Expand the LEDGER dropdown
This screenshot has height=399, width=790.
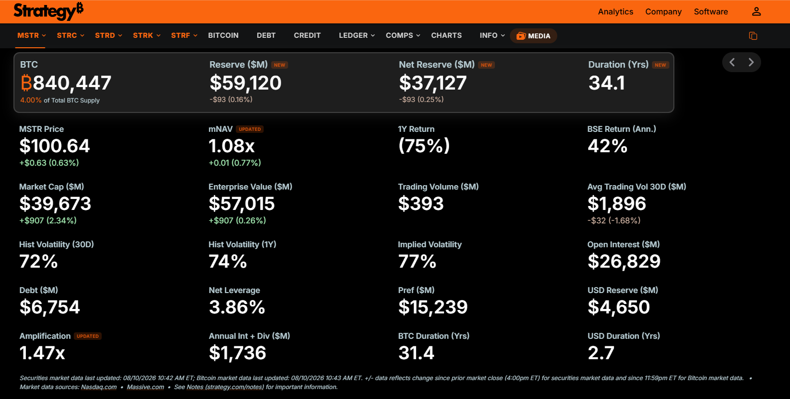click(357, 35)
